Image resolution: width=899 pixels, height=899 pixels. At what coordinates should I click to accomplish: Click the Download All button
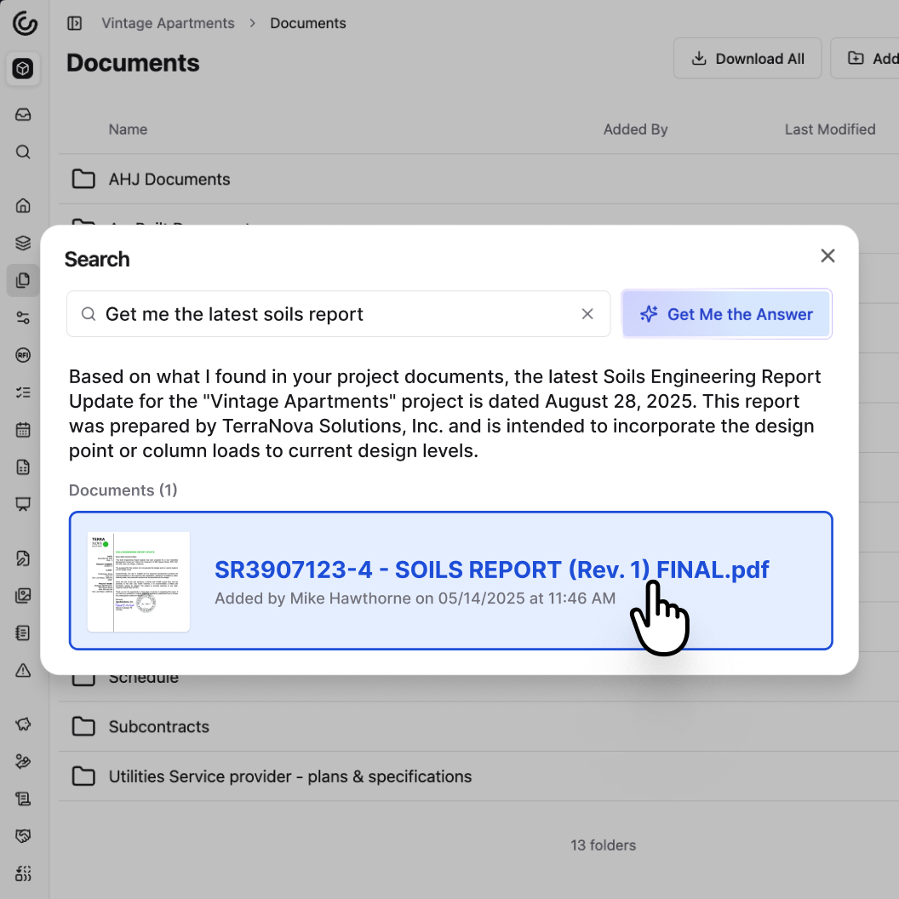click(747, 58)
